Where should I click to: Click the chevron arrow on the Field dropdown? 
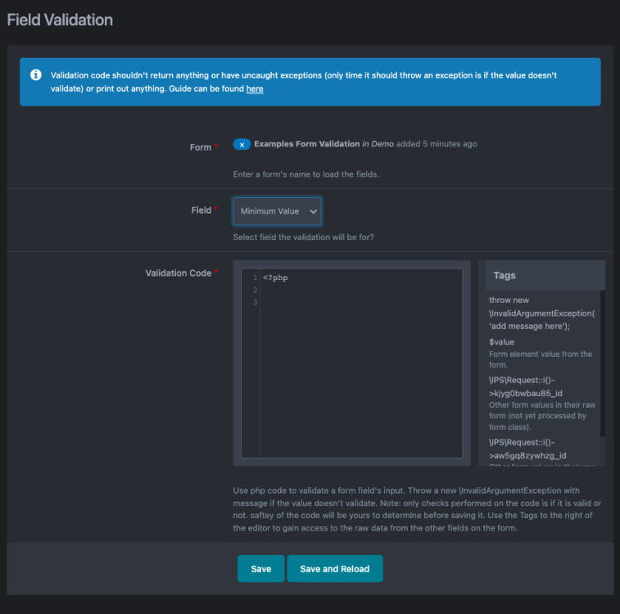click(x=313, y=211)
